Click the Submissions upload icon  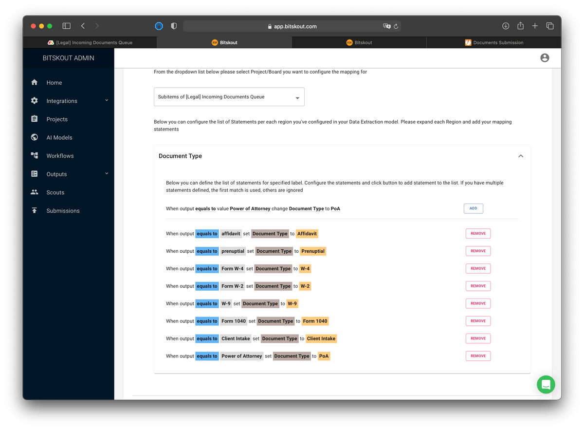click(x=34, y=210)
